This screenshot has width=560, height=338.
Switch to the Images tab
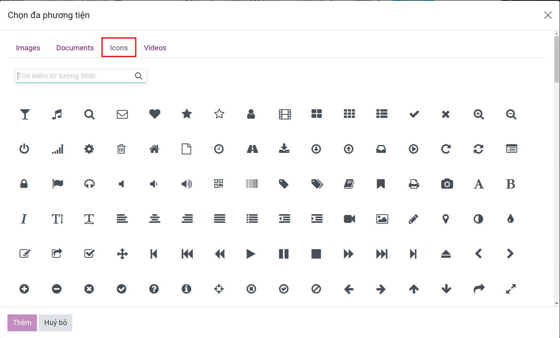[28, 48]
